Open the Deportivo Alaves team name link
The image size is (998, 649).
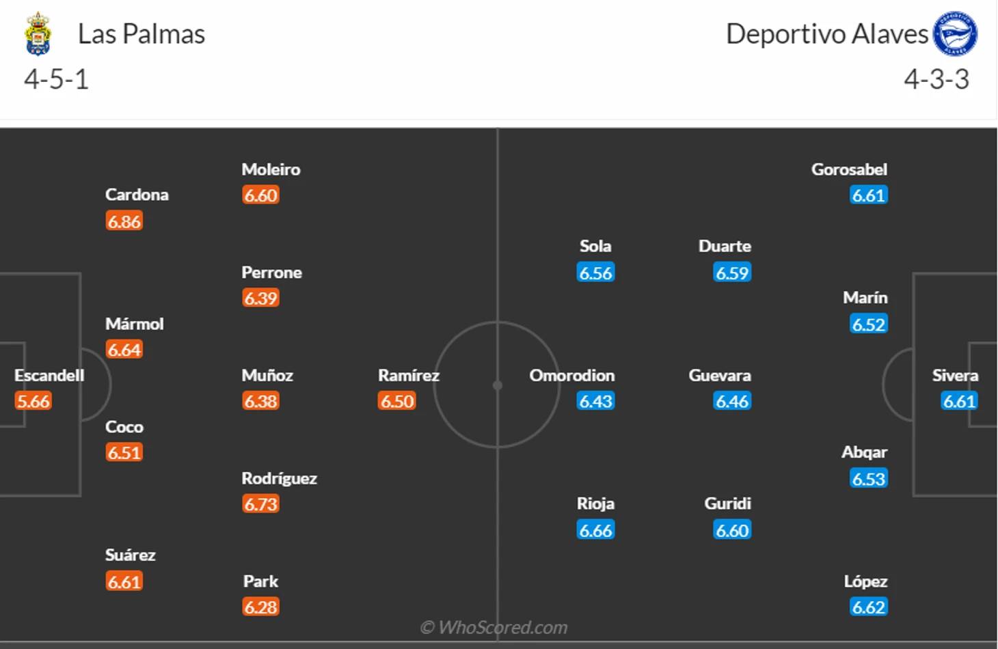pyautogui.click(x=827, y=34)
